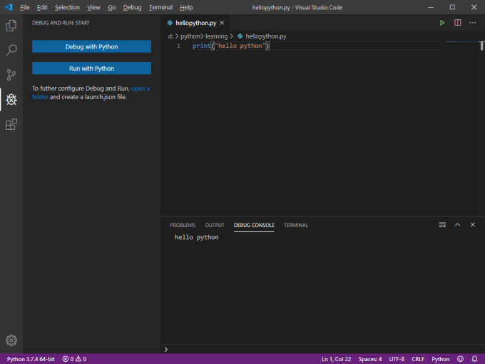Screen dimensions: 485x364
Task: Open the Selection menu
Action: point(67,7)
